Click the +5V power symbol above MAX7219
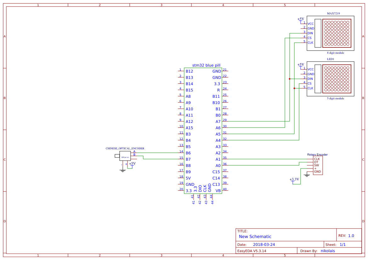This screenshot has width=368, height=260. tap(301, 20)
